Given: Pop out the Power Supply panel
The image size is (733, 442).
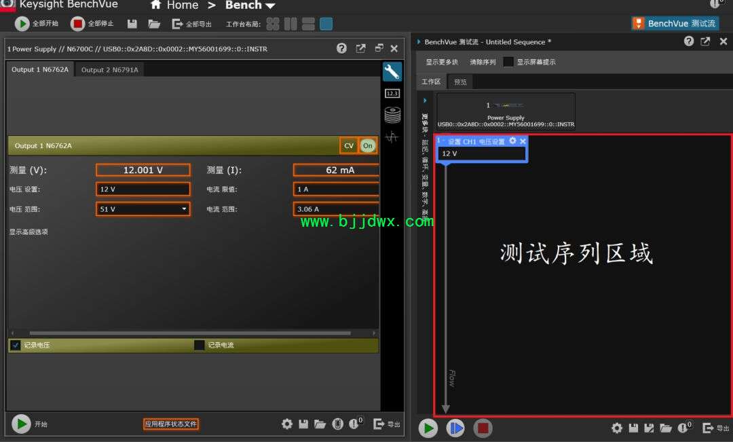Looking at the screenshot, I should point(361,48).
